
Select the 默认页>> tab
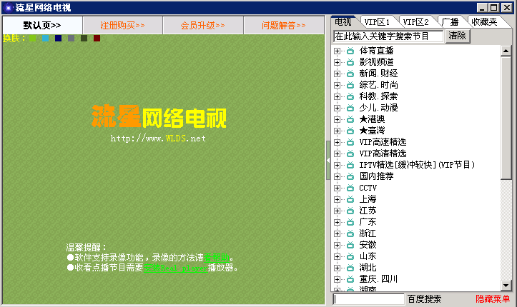pos(42,25)
